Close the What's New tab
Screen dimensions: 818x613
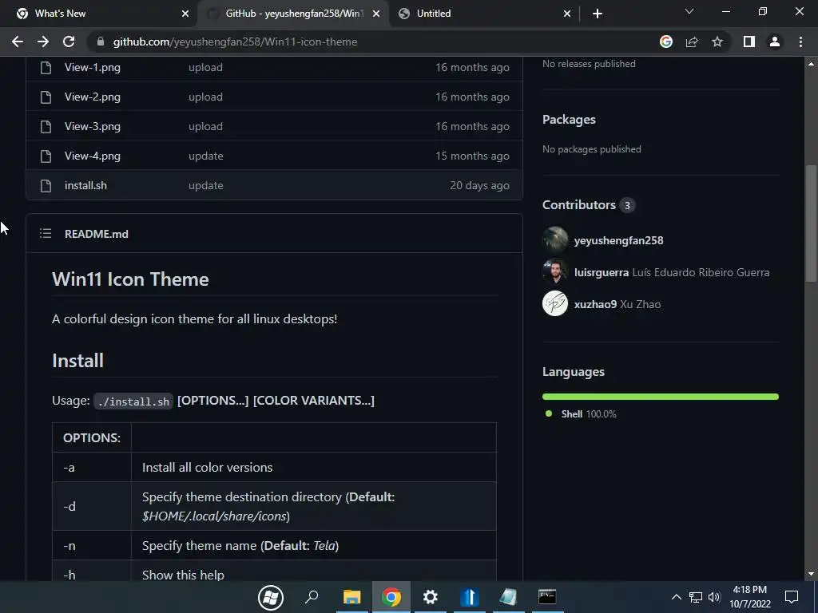[185, 14]
